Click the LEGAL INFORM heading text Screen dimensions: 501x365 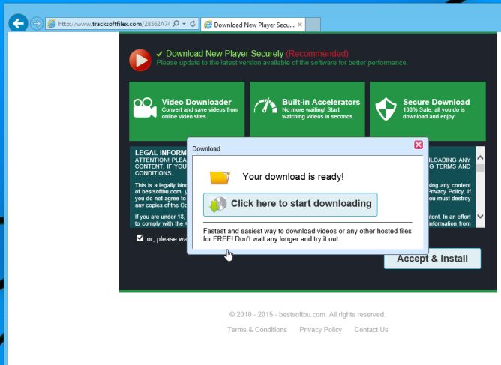160,153
